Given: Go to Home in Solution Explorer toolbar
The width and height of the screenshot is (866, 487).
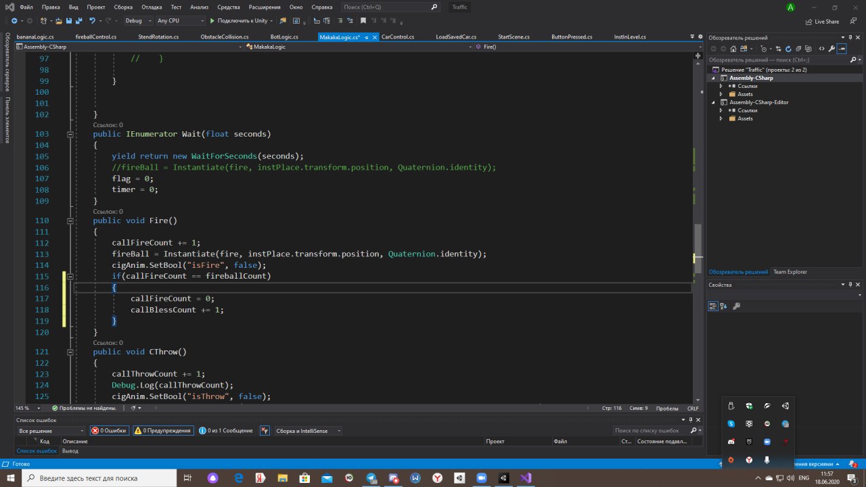Looking at the screenshot, I should click(x=733, y=49).
